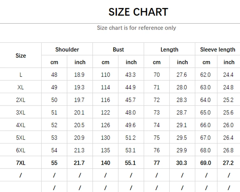
Task: Click the L sleeve length value 62.0
Action: click(205, 75)
